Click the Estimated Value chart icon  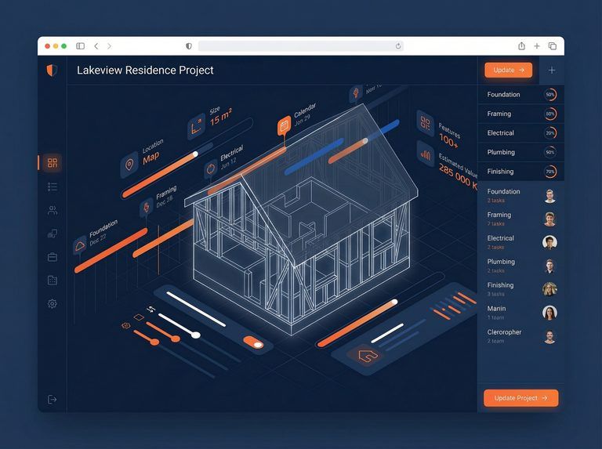(426, 154)
